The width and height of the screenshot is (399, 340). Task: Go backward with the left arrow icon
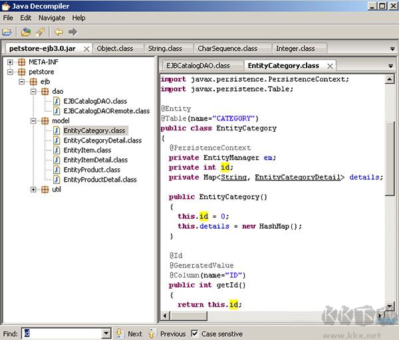(x=59, y=32)
